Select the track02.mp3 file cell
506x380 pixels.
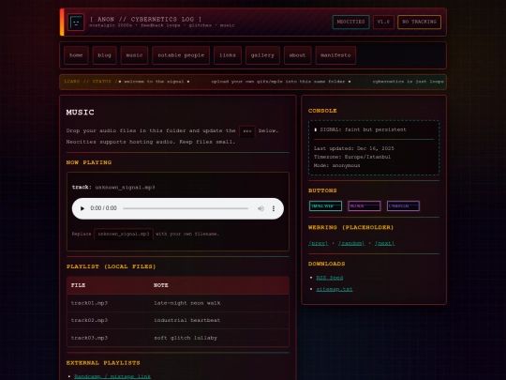click(x=89, y=320)
